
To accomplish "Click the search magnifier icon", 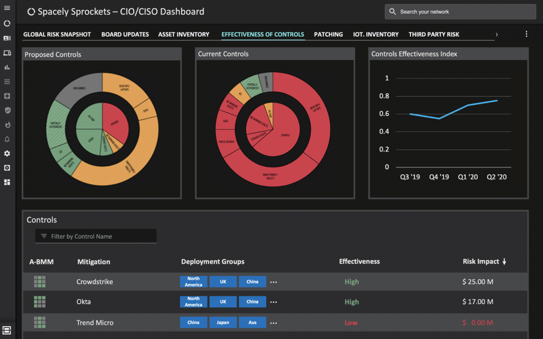I will pyautogui.click(x=392, y=12).
